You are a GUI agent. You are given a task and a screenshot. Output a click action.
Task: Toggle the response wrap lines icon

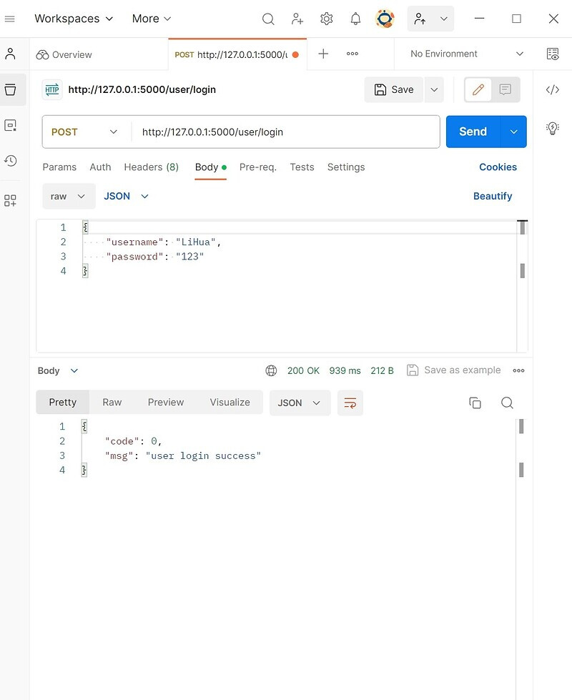pos(350,403)
